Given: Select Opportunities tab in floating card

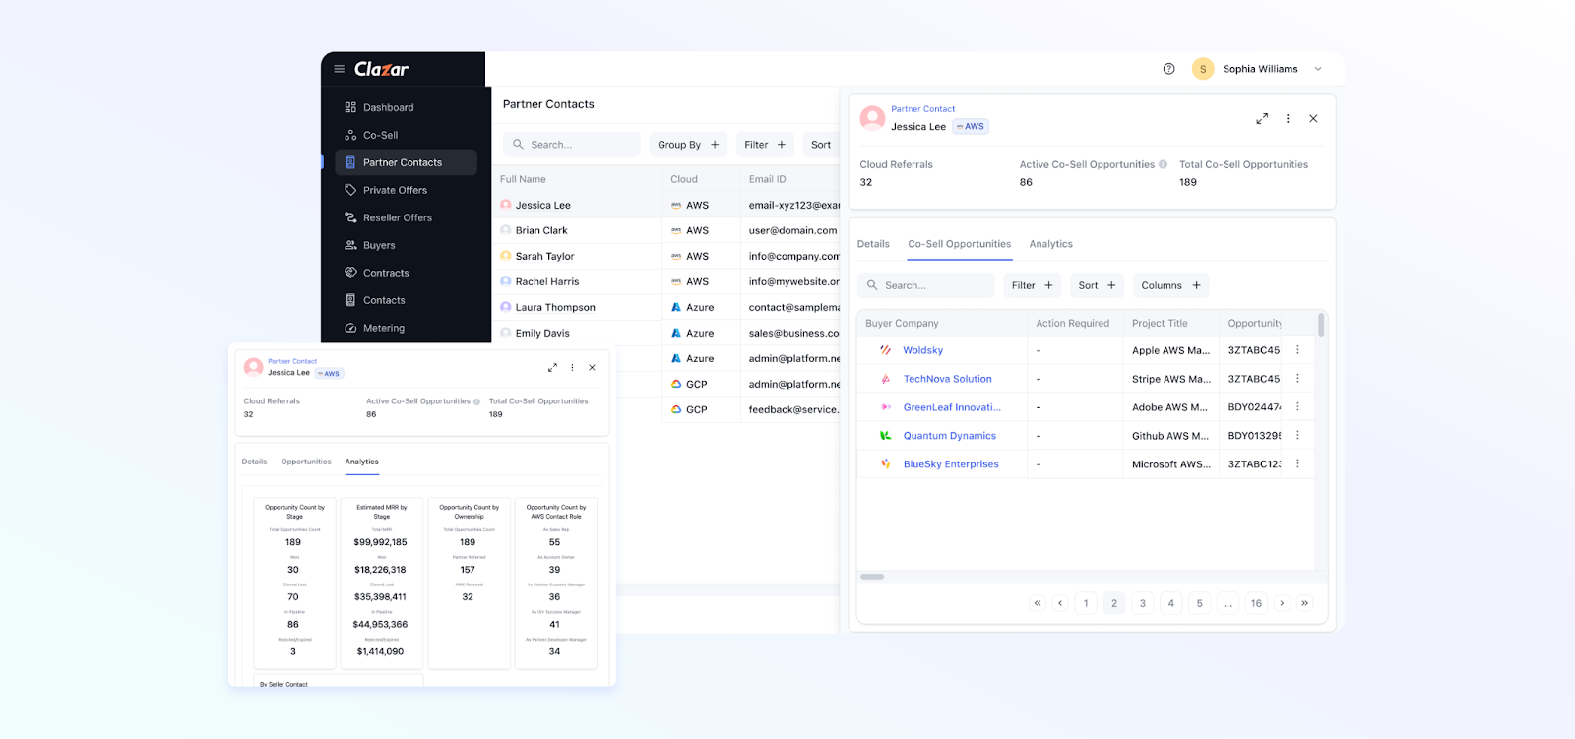Looking at the screenshot, I should tap(306, 462).
